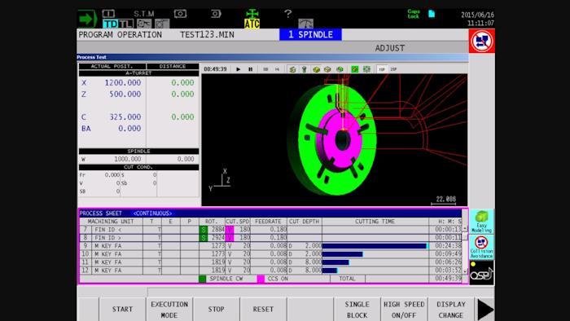Show next function keys with black arrow

click(x=485, y=309)
